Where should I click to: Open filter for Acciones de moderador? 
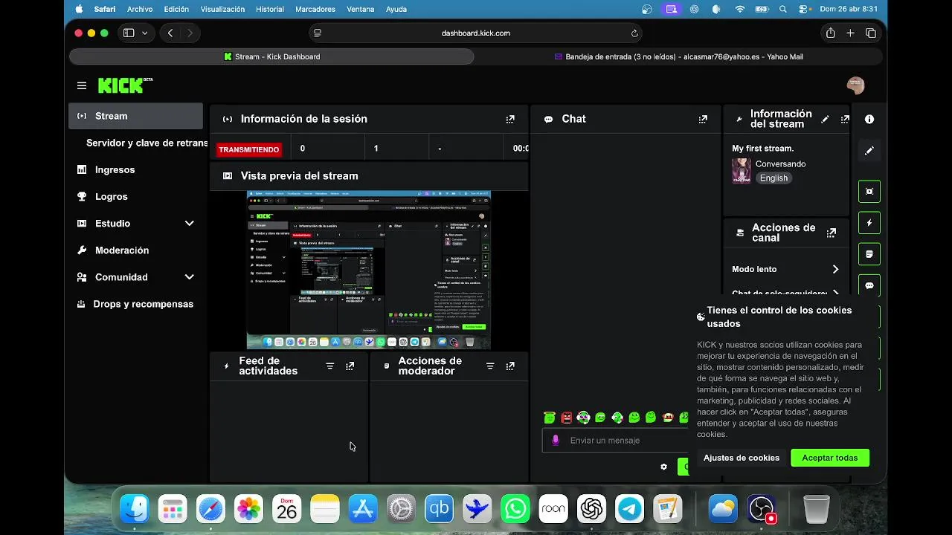(x=490, y=366)
